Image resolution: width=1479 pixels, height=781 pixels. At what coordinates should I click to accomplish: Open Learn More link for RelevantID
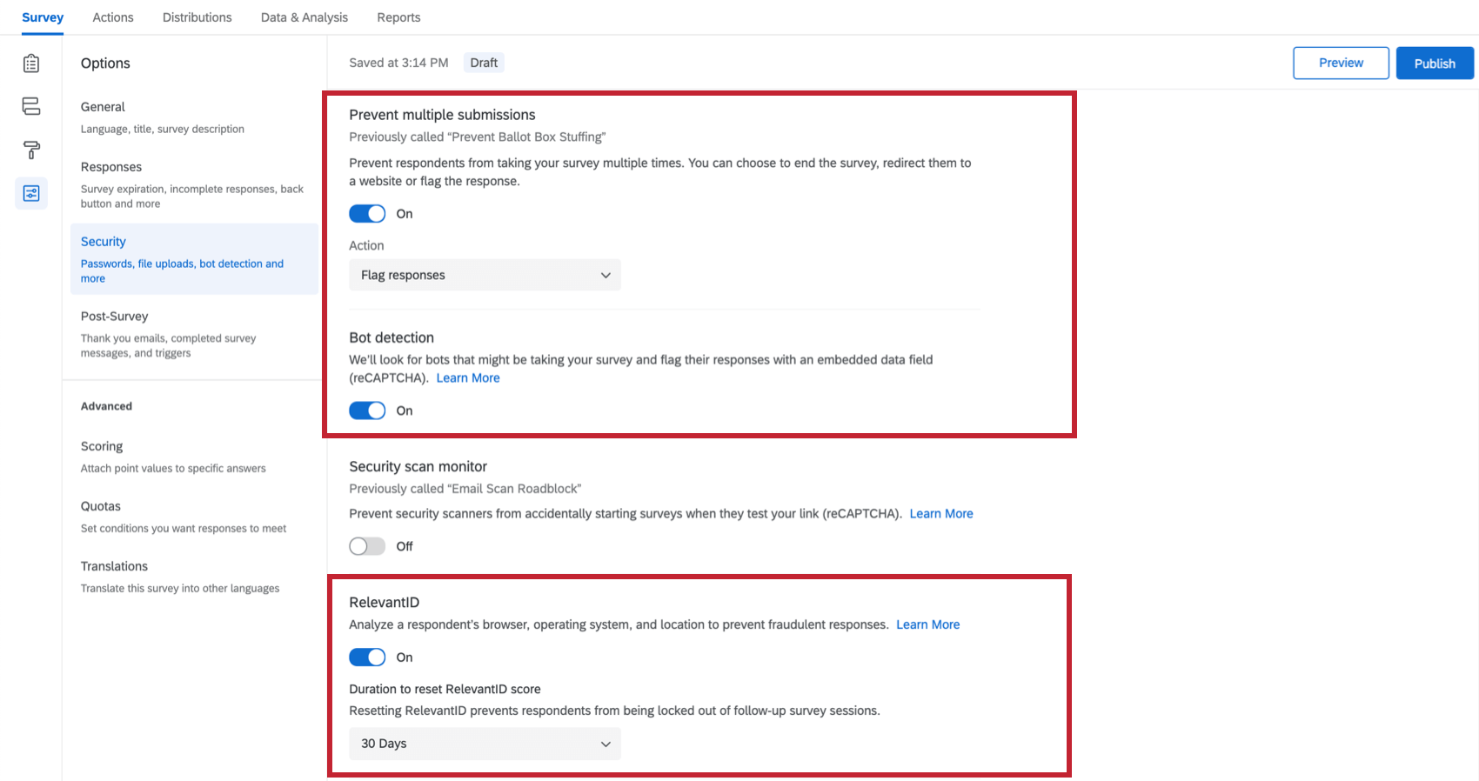point(928,624)
